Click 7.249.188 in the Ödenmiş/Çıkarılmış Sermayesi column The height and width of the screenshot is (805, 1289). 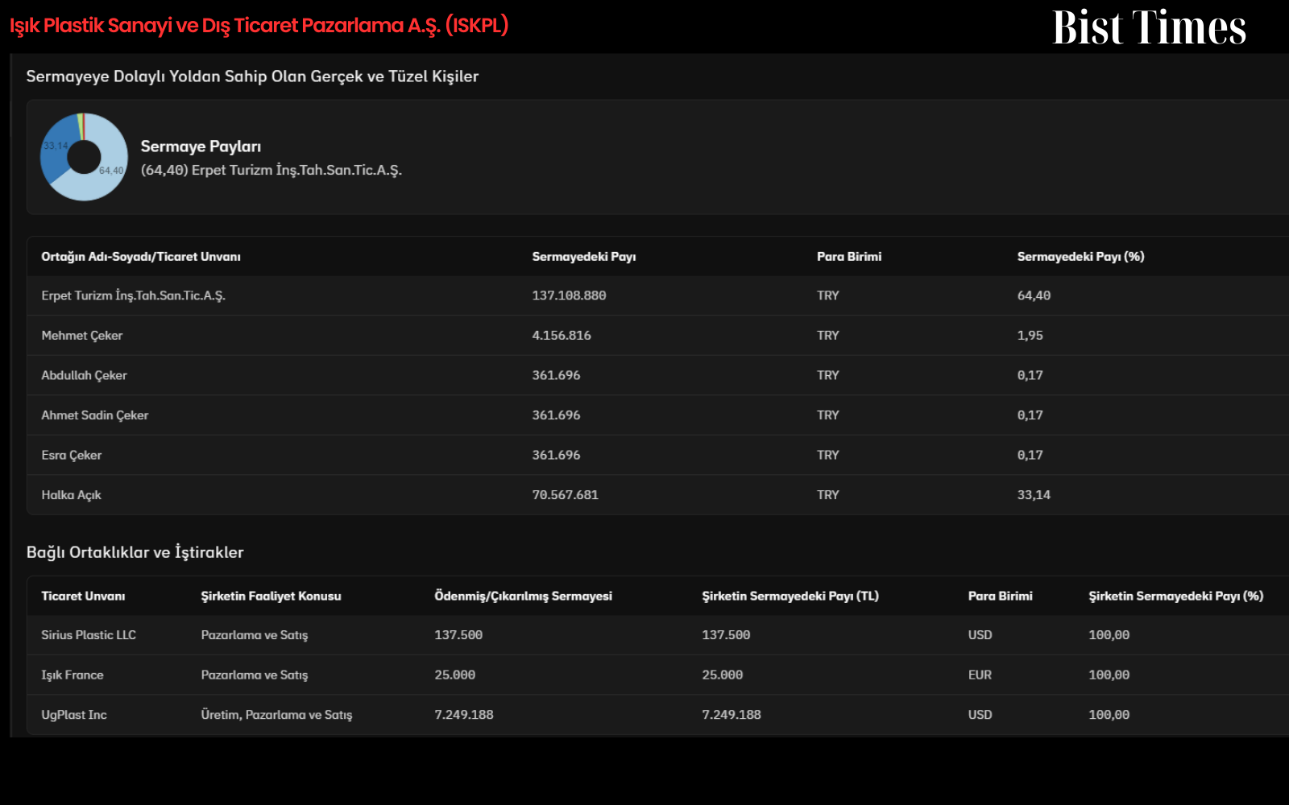[x=464, y=715]
